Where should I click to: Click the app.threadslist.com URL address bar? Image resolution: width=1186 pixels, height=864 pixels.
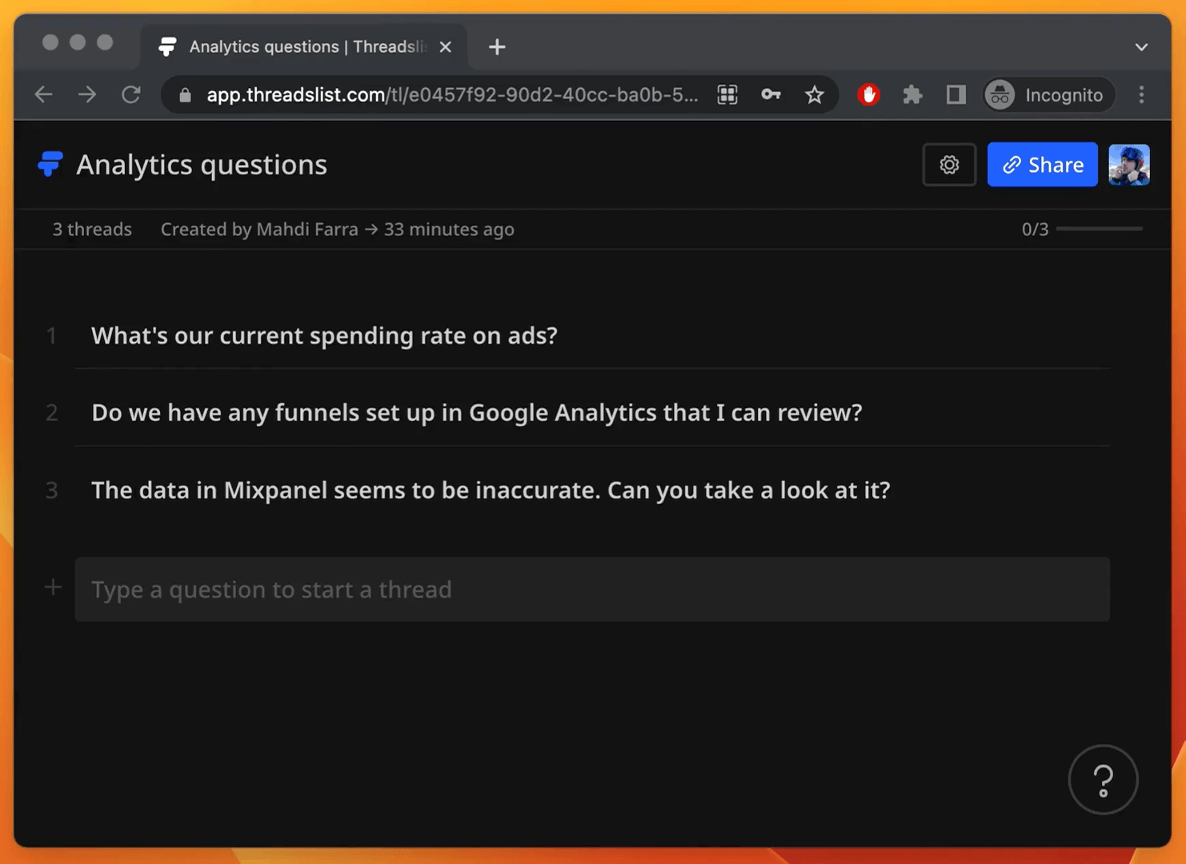[452, 95]
